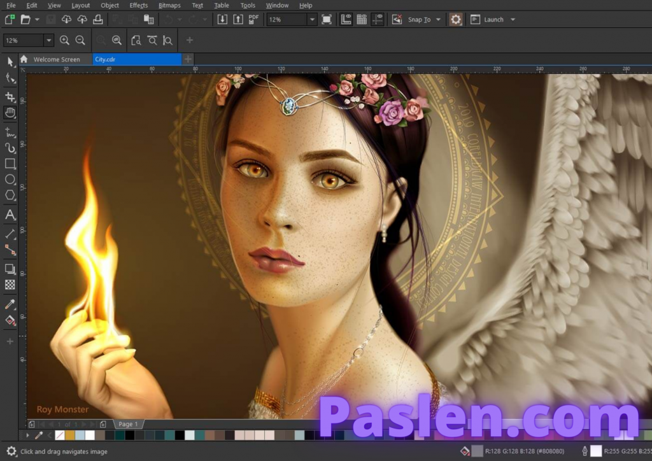Select the Artistic Media tool
Image resolution: width=652 pixels, height=461 pixels.
[10, 148]
